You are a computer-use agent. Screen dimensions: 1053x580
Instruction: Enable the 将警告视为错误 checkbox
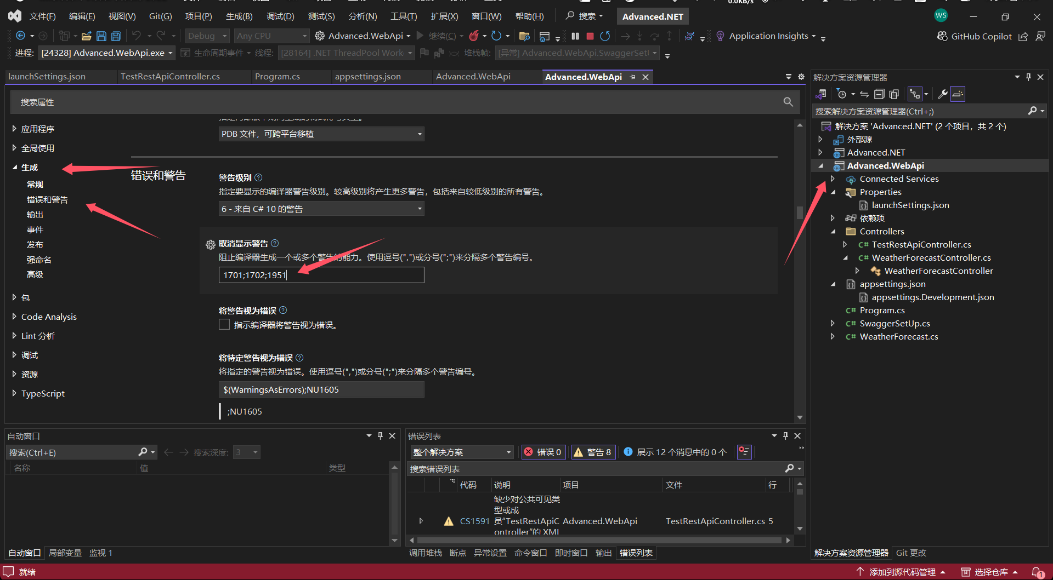224,325
